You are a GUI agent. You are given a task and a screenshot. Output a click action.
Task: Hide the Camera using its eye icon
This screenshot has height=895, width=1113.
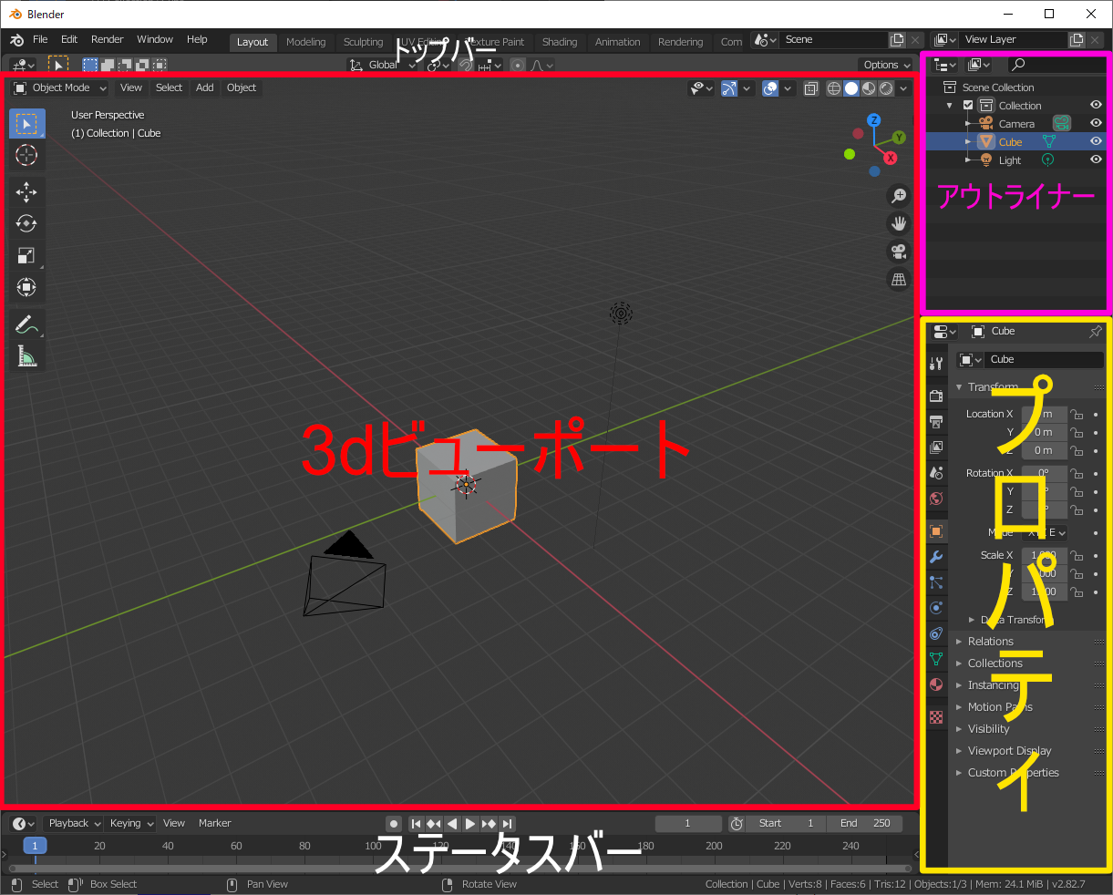click(x=1096, y=123)
